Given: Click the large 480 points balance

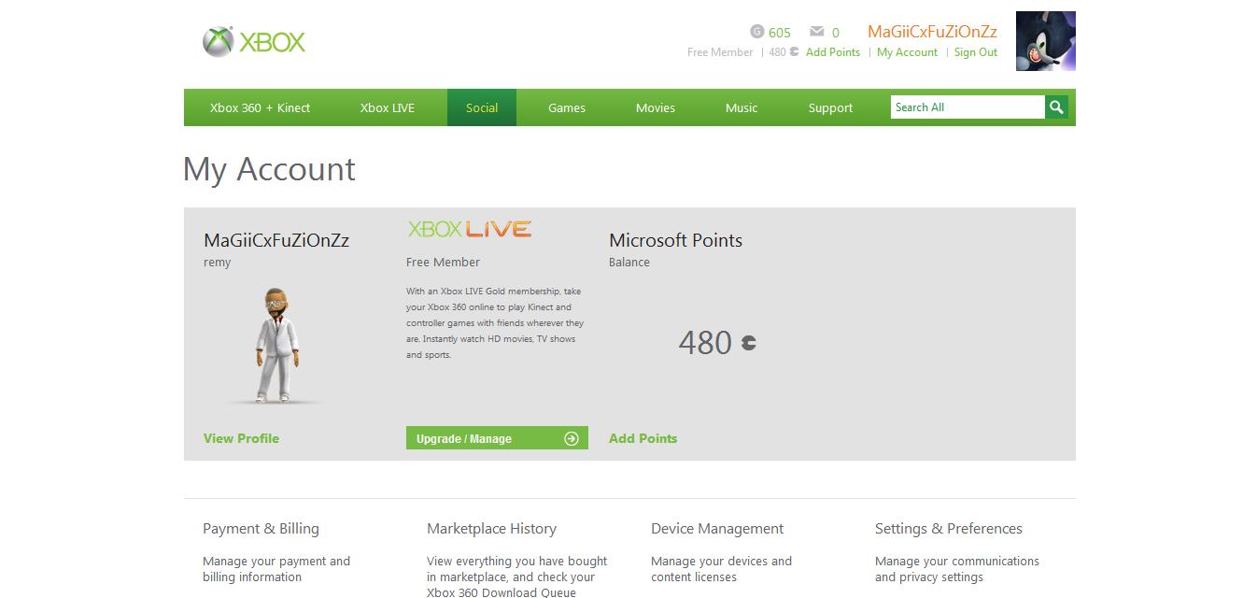Looking at the screenshot, I should 705,343.
